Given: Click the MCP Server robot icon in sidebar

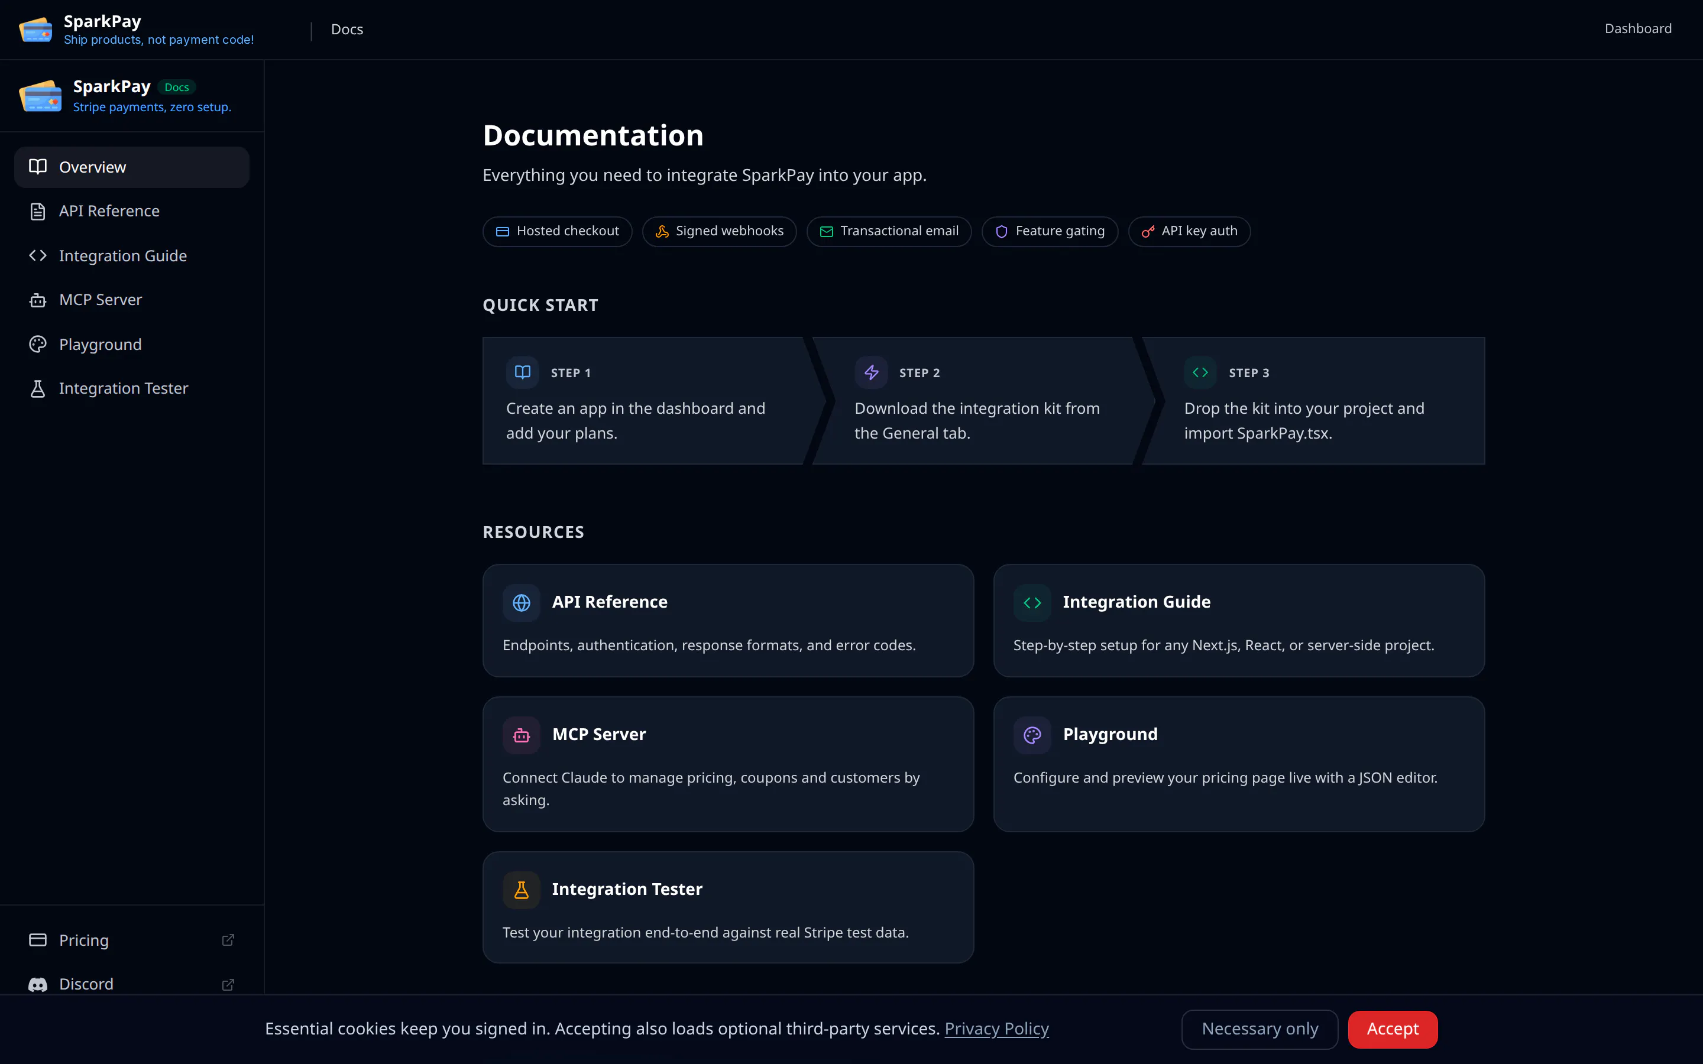Looking at the screenshot, I should pyautogui.click(x=38, y=300).
